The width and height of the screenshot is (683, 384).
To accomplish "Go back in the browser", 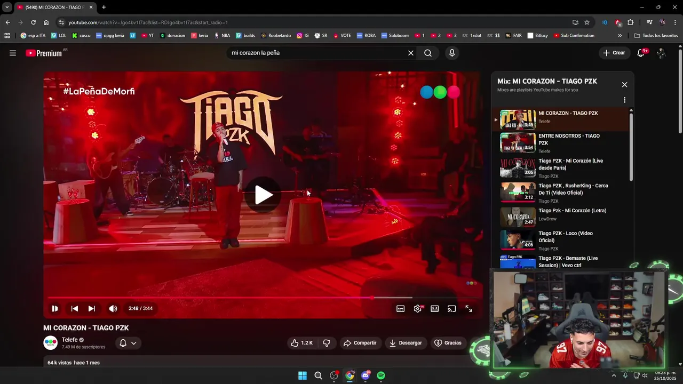I will 7,22.
